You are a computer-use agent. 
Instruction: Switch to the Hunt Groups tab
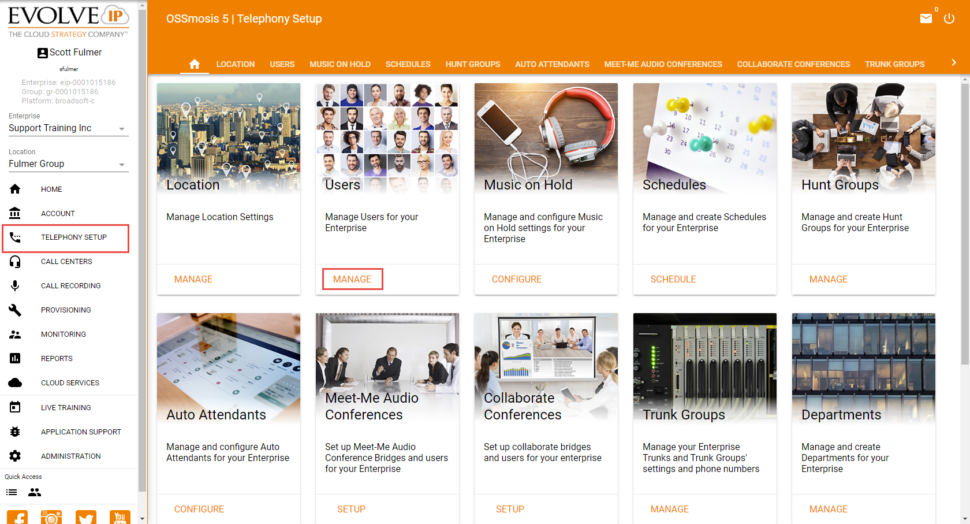pyautogui.click(x=472, y=64)
